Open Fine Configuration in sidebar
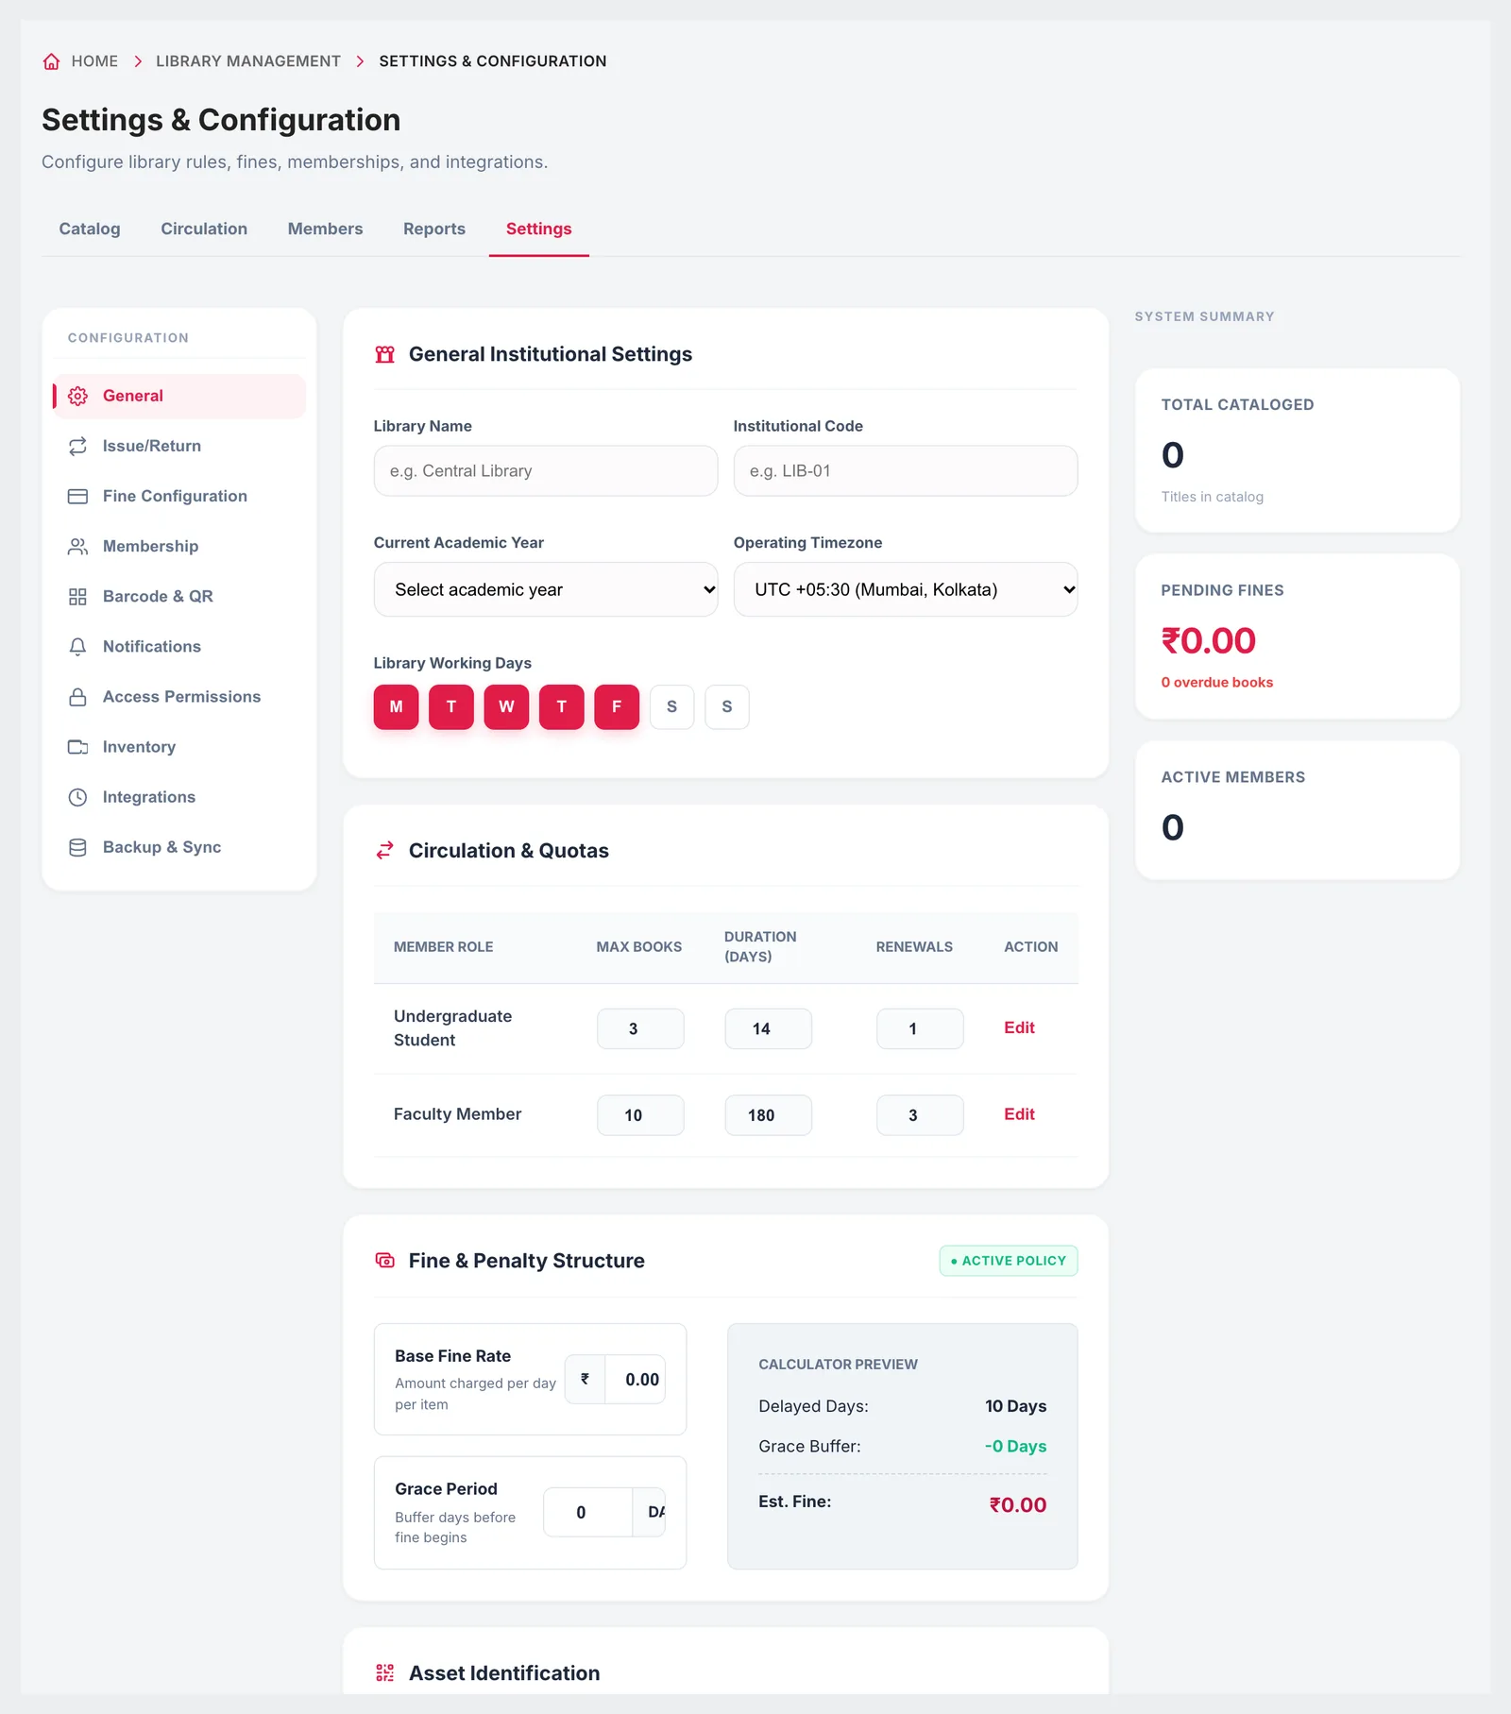 pos(179,497)
